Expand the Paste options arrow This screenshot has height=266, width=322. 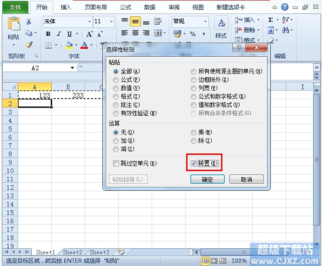13,45
